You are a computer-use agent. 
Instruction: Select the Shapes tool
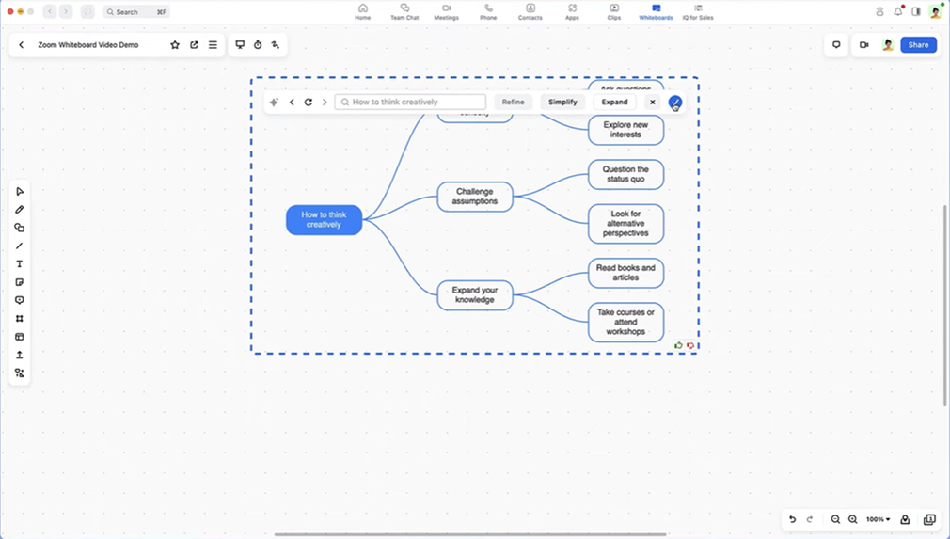point(19,228)
